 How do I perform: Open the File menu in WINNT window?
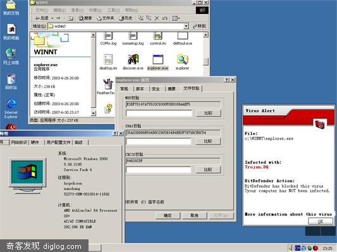click(42, 10)
